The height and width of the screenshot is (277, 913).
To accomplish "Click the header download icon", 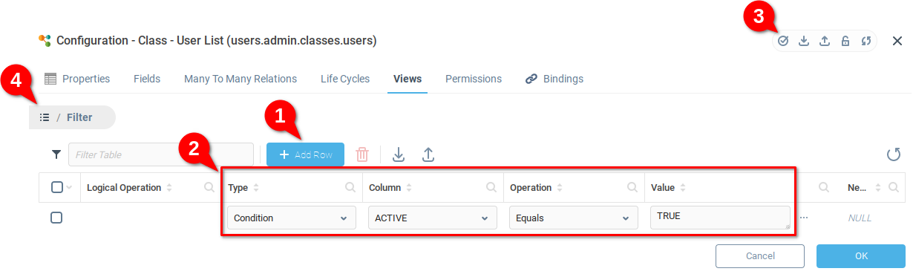I will (803, 41).
